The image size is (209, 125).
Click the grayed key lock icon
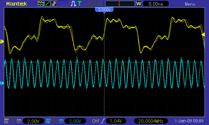point(86,4)
